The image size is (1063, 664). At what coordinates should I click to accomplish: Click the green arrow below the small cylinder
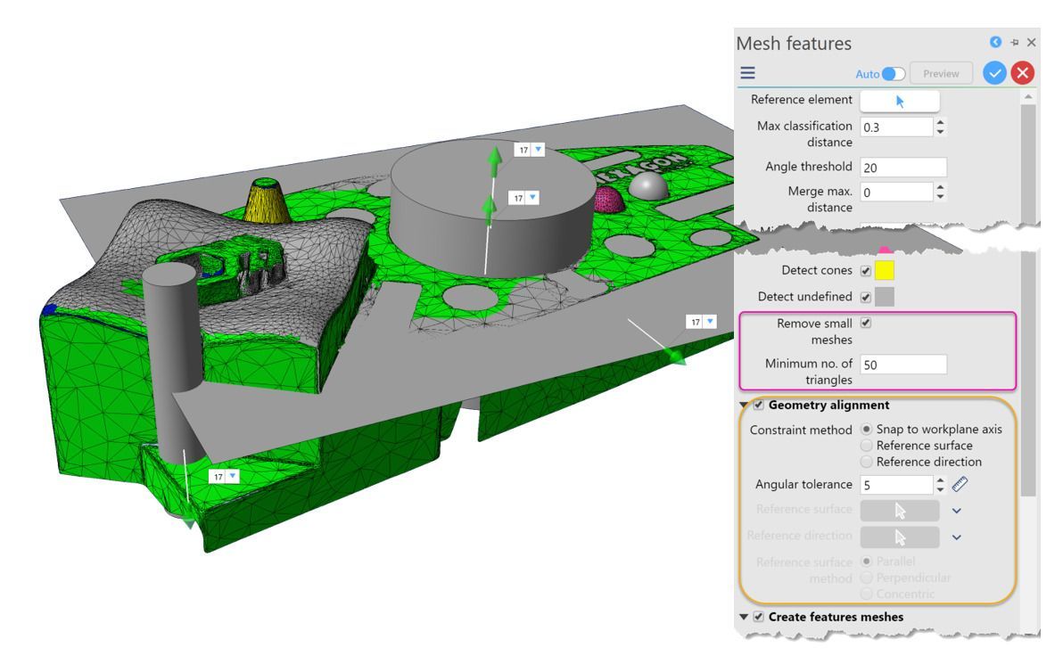(x=188, y=522)
